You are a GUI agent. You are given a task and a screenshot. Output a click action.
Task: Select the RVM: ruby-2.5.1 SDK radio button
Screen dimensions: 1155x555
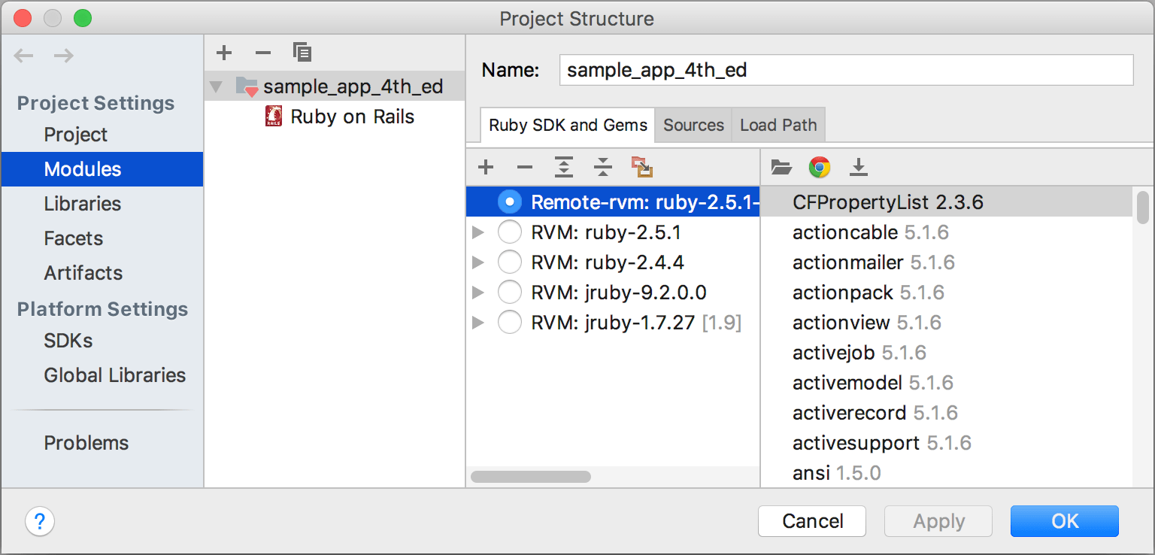510,232
